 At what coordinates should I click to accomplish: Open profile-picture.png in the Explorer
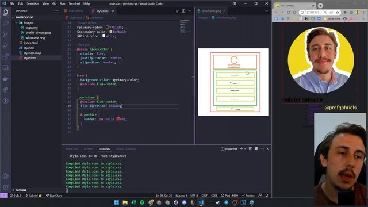pos(38,33)
